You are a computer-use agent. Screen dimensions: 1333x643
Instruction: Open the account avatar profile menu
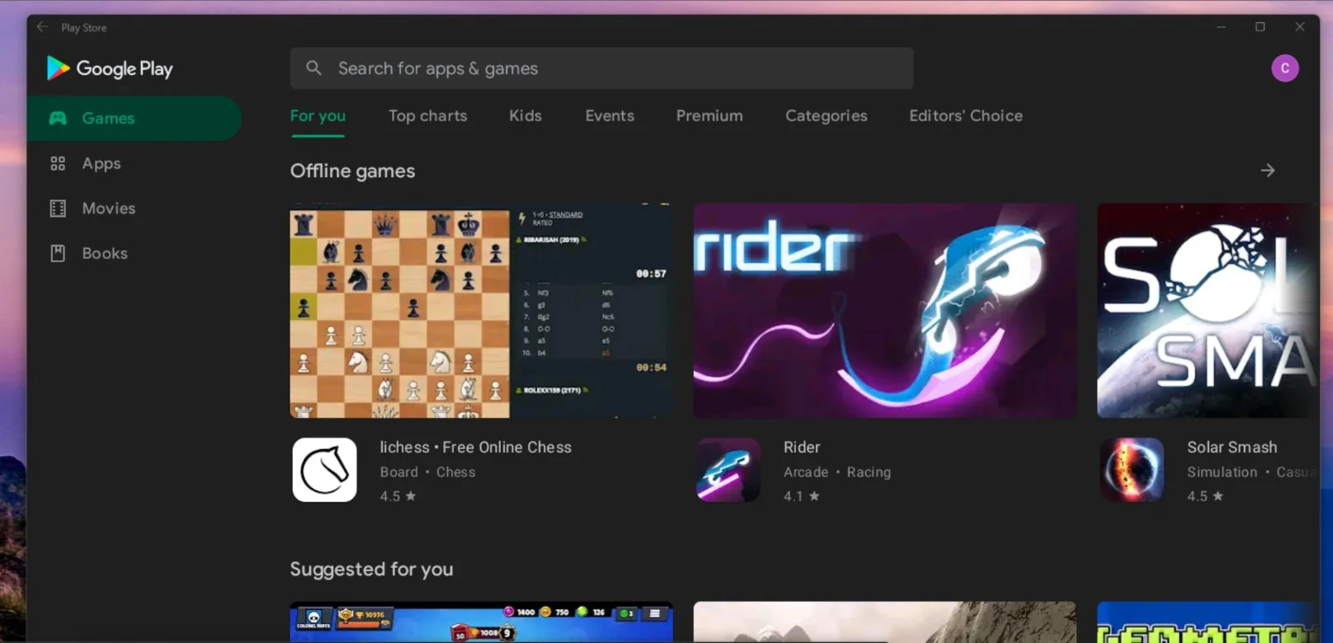point(1284,68)
